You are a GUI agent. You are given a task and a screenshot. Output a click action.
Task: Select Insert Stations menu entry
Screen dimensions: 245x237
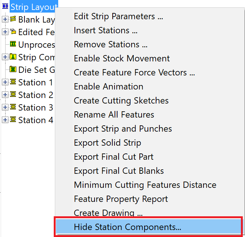(x=107, y=30)
